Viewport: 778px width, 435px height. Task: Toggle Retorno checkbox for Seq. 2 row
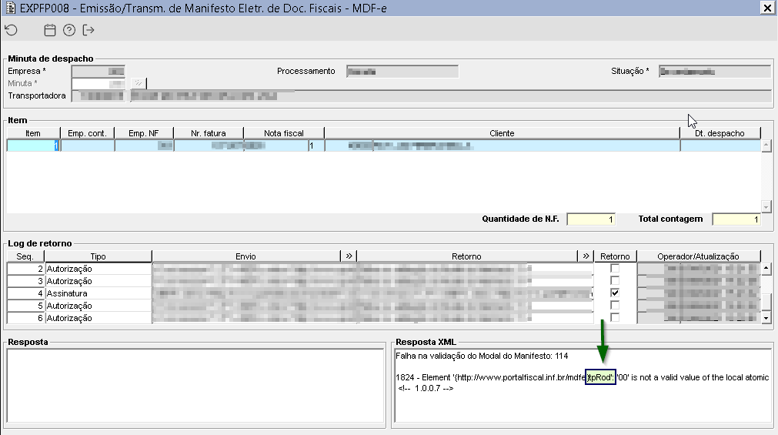pyautogui.click(x=615, y=269)
